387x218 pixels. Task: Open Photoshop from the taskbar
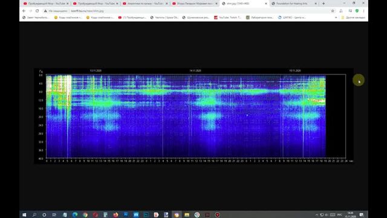point(146,215)
